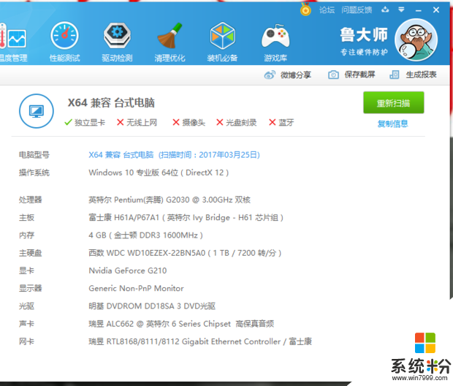Click 保存截屏 save screenshot text
Viewport: 453px width, 386px height.
pos(359,75)
